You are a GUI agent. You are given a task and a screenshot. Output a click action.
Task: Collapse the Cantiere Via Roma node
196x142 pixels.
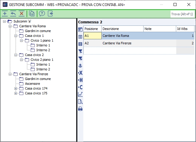pos(10,26)
